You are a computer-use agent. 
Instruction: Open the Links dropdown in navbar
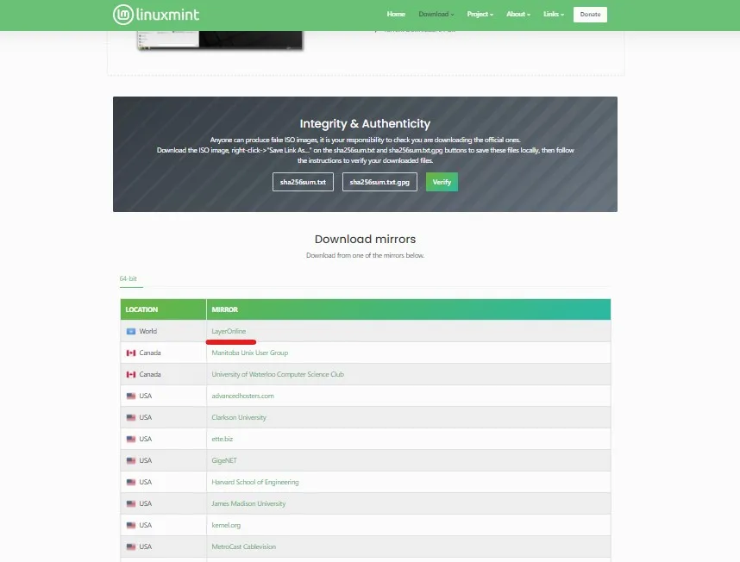pos(554,15)
